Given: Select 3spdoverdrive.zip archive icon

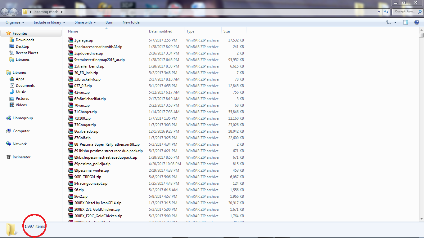Looking at the screenshot, I should coord(71,53).
